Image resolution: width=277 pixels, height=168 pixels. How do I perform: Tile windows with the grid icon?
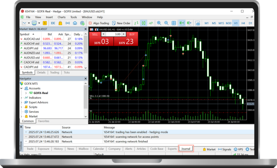[173, 23]
